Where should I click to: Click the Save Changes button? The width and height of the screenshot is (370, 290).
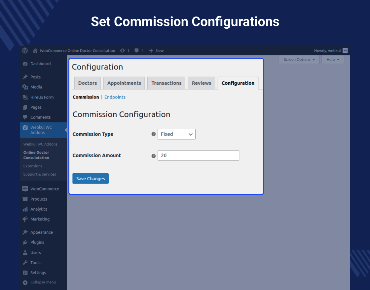[x=91, y=179]
